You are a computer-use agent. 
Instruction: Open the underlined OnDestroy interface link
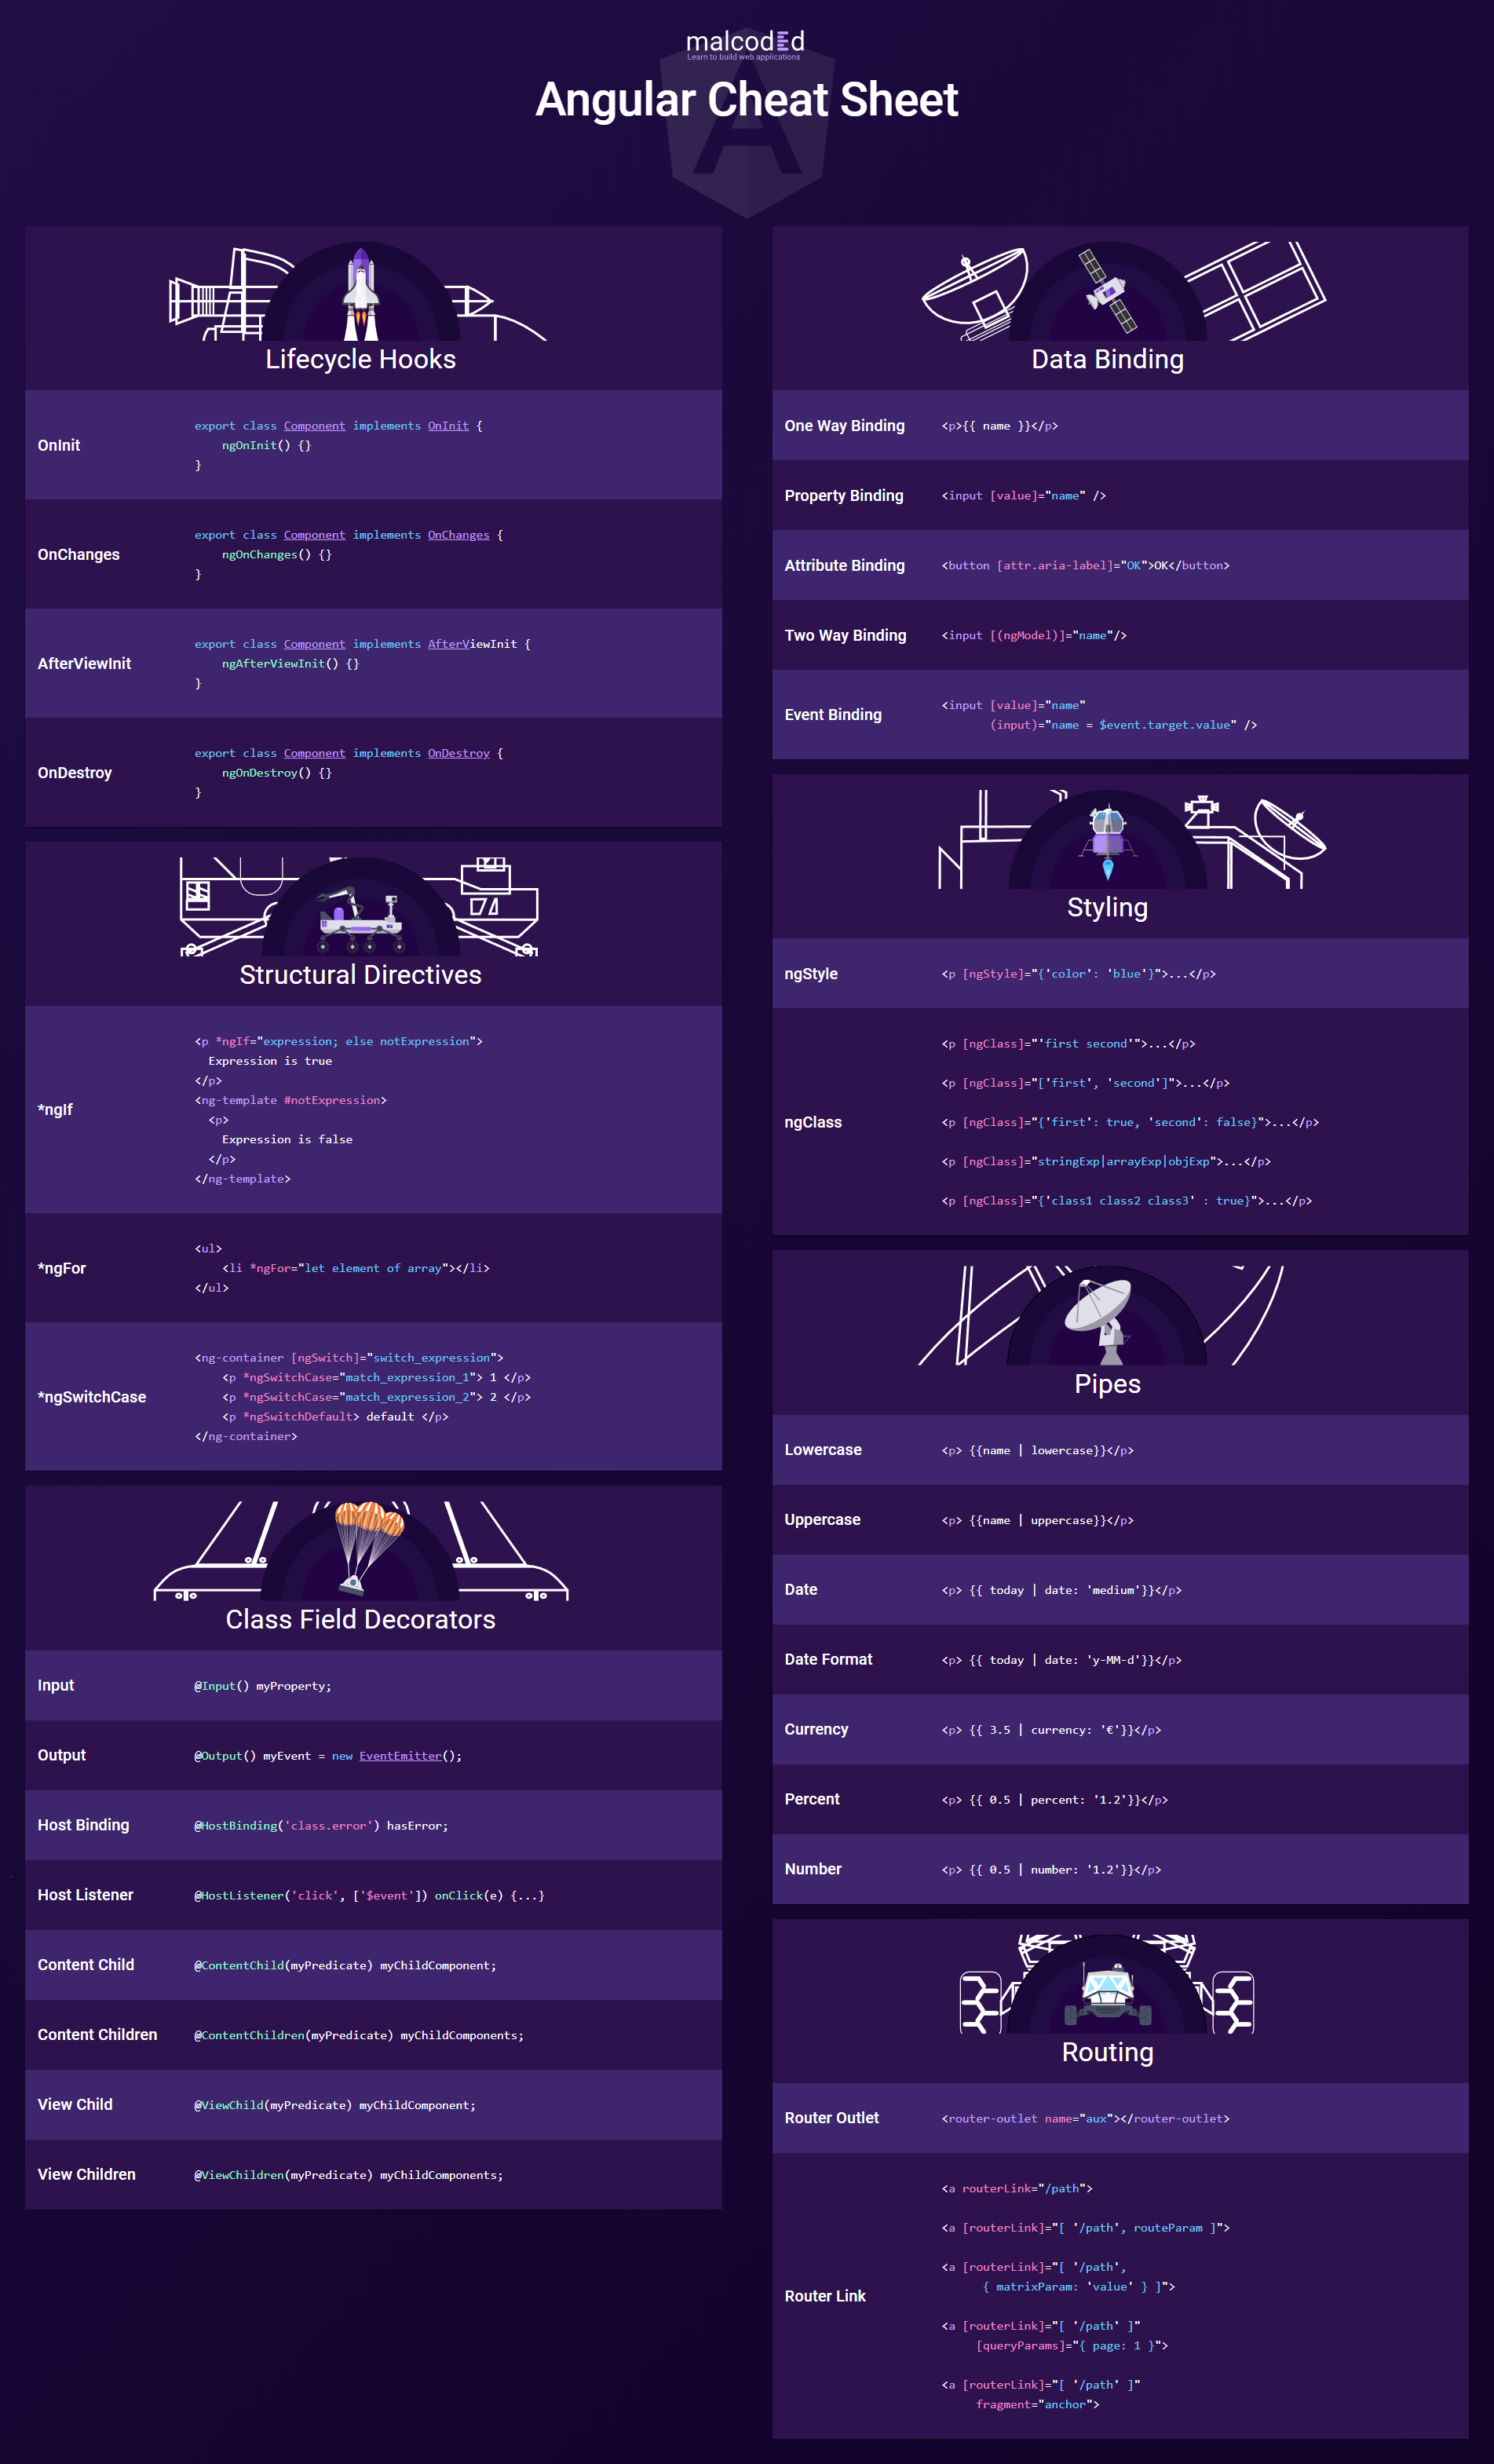[x=458, y=753]
